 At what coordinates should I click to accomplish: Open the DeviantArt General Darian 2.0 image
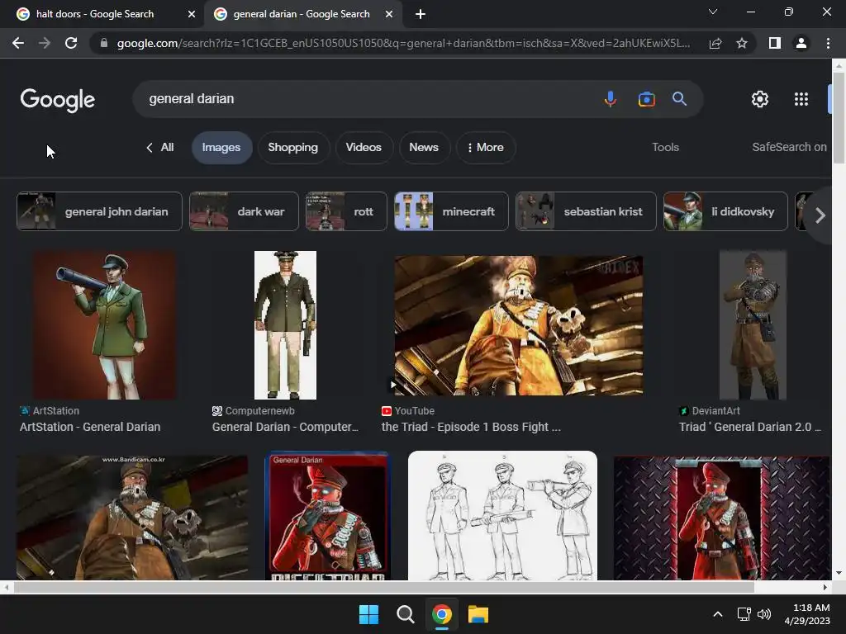click(x=753, y=325)
